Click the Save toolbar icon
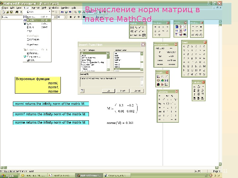The width and height of the screenshot is (238, 178). 11,12
